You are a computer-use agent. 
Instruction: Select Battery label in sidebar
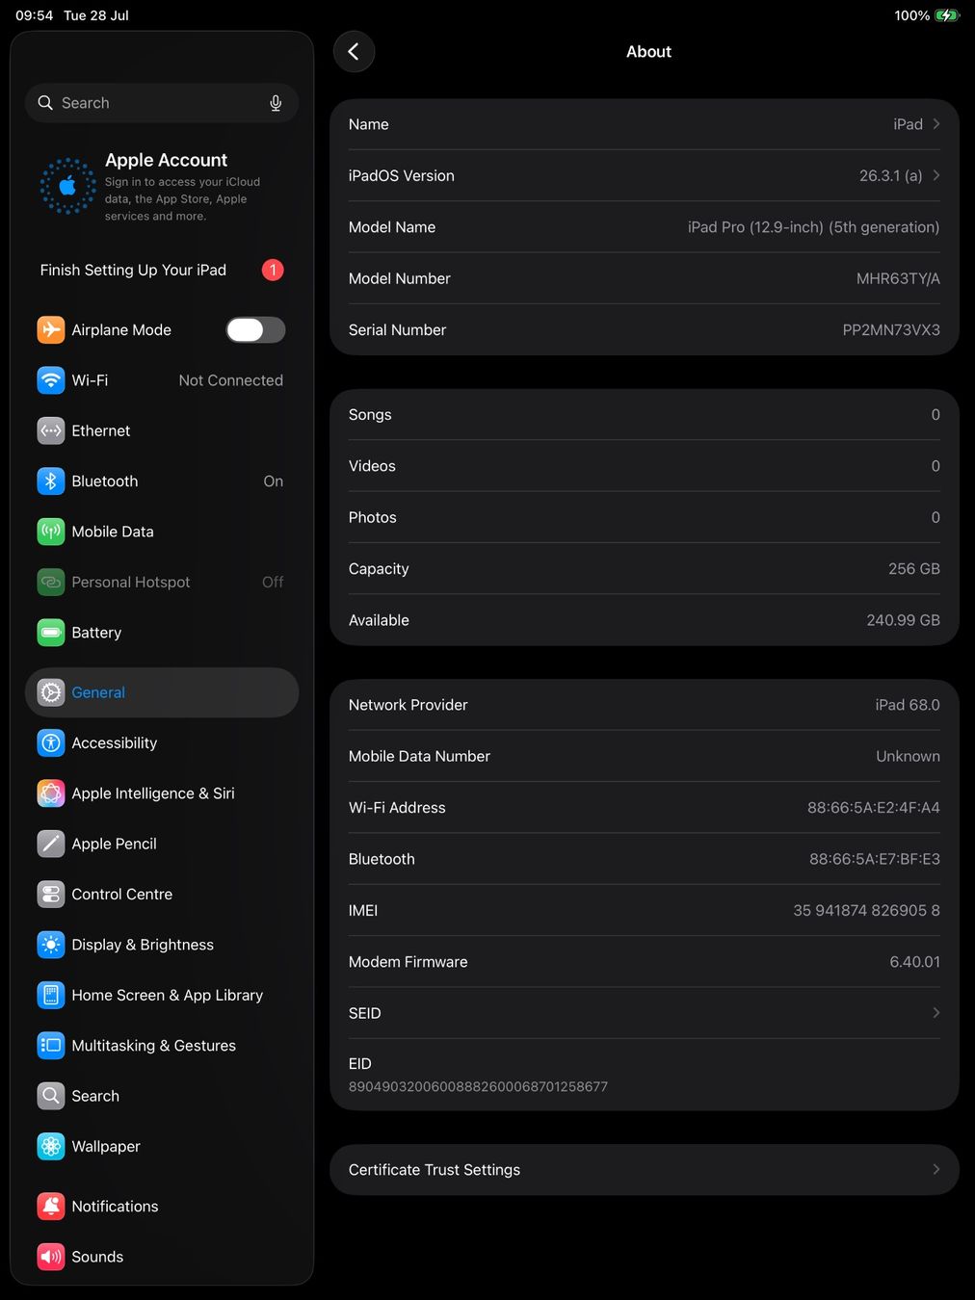pyautogui.click(x=96, y=633)
